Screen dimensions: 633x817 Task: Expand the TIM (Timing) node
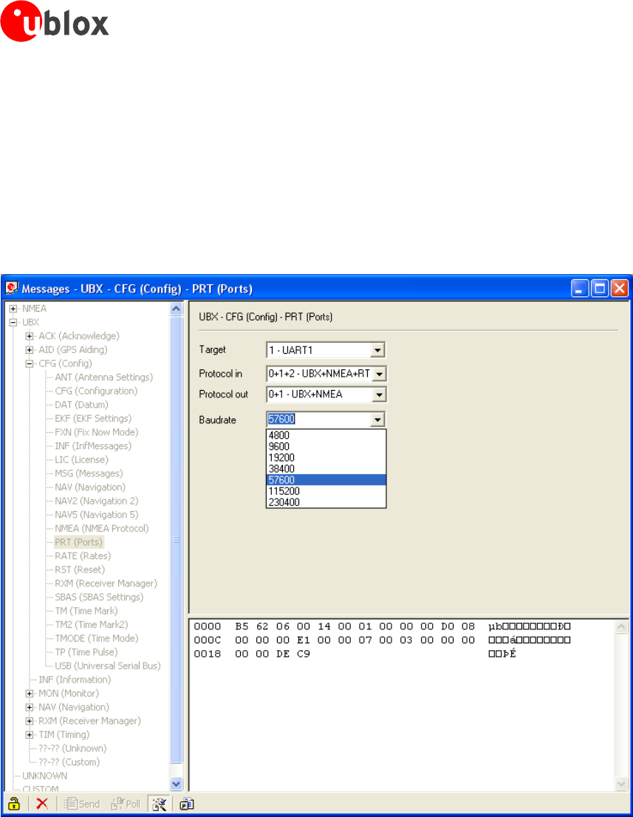click(30, 735)
